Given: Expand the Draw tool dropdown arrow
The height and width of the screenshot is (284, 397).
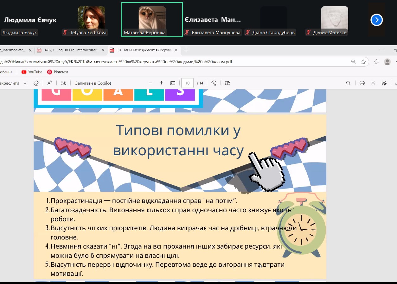Looking at the screenshot, I should pyautogui.click(x=25, y=83).
